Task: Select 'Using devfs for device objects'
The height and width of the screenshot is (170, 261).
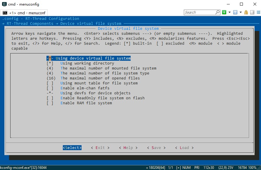Action: (89, 93)
